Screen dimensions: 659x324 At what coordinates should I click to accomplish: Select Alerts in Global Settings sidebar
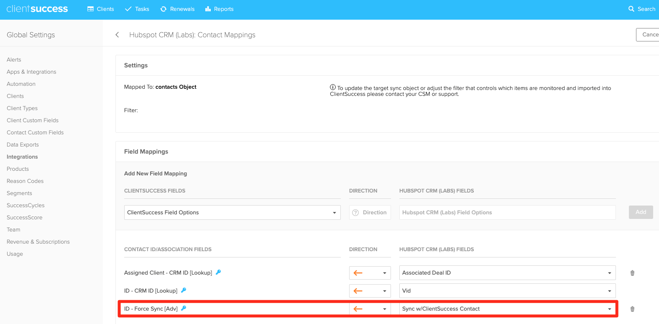[14, 59]
